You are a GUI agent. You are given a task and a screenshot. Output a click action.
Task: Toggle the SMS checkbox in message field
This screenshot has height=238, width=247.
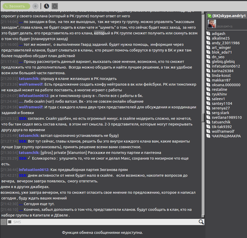coord(10,222)
